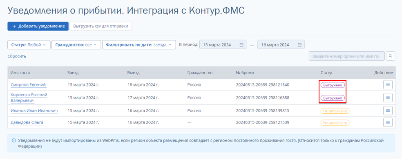Screen dimensions: 402x159
Task: Click the Добавить уведомление button
Action: point(38,26)
